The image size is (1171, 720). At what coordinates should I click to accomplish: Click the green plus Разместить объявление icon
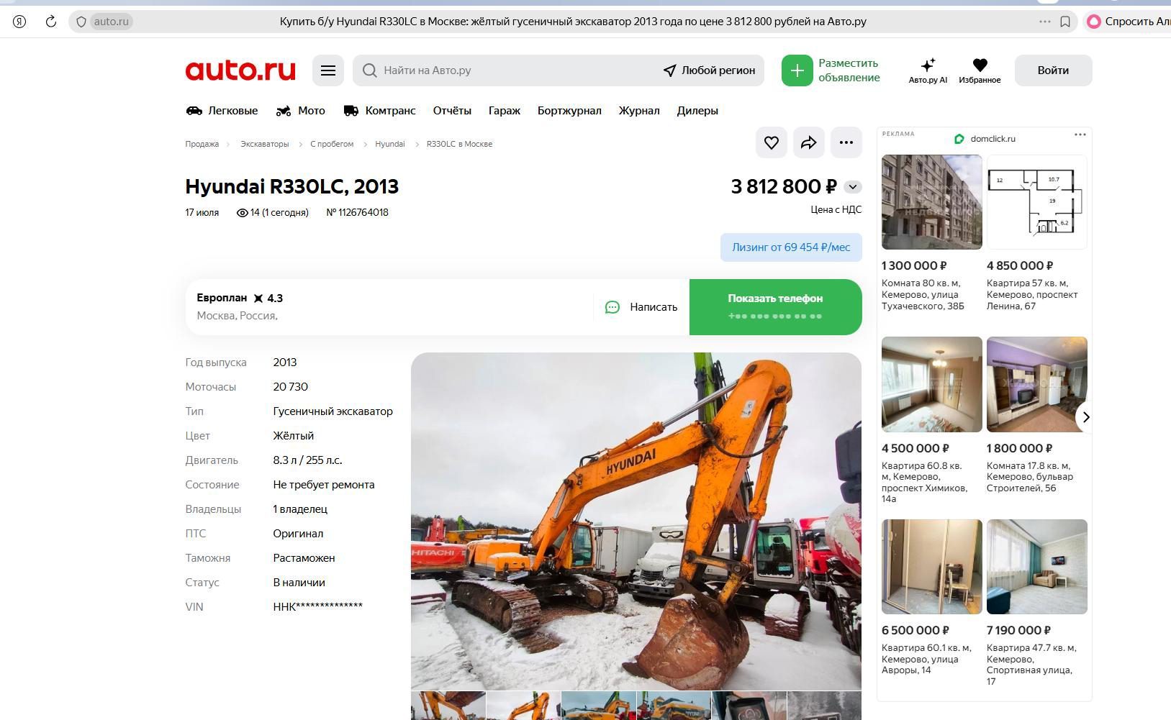coord(797,70)
